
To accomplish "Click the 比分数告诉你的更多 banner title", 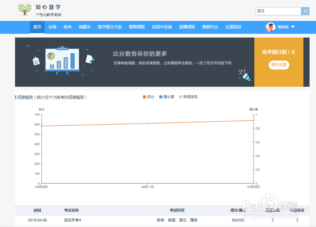I will pyautogui.click(x=140, y=54).
